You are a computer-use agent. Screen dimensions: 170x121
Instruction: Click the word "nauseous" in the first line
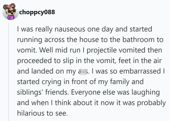click(70, 29)
